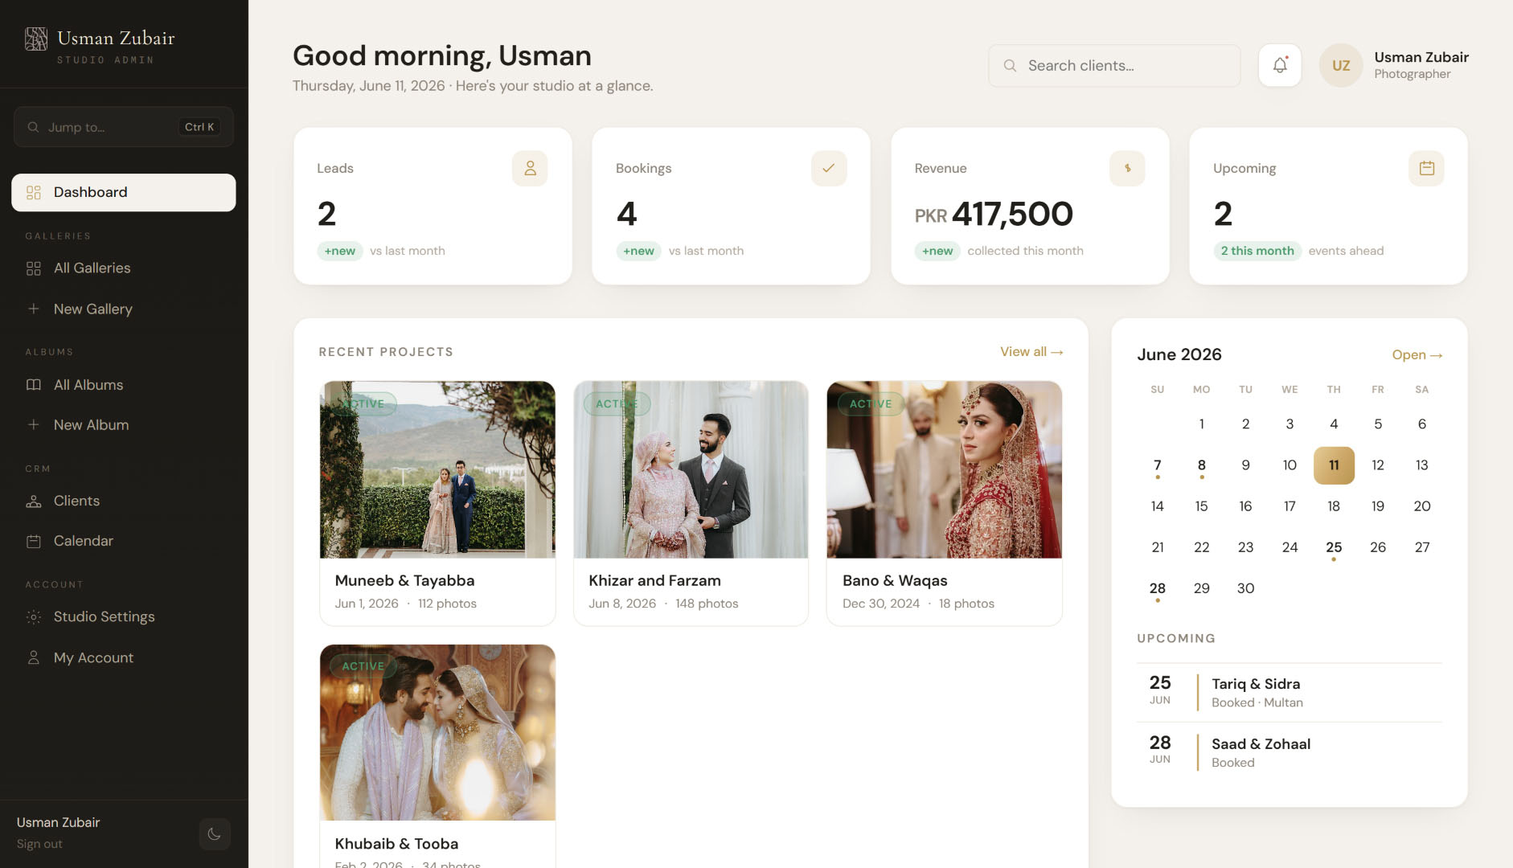1513x868 pixels.
Task: Click the Leads card person icon
Action: [x=530, y=168]
